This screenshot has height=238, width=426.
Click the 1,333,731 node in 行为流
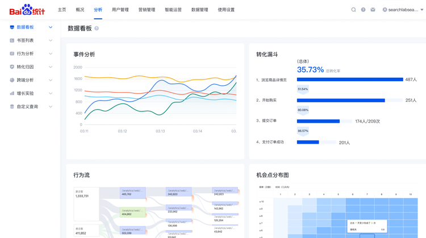click(x=86, y=204)
